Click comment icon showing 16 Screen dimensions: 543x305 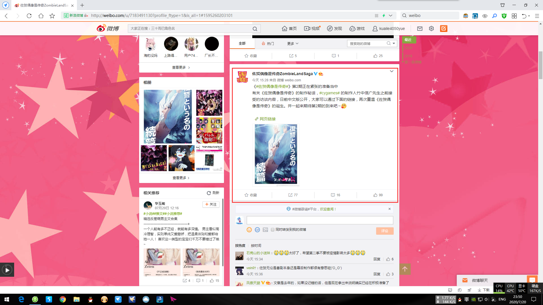tap(335, 195)
